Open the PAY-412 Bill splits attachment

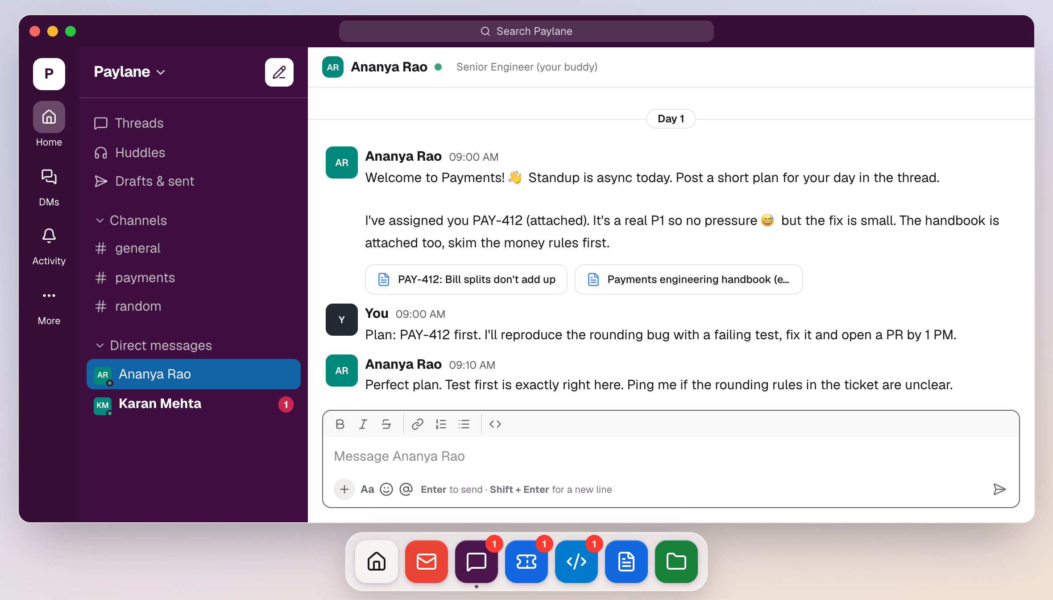coord(466,279)
